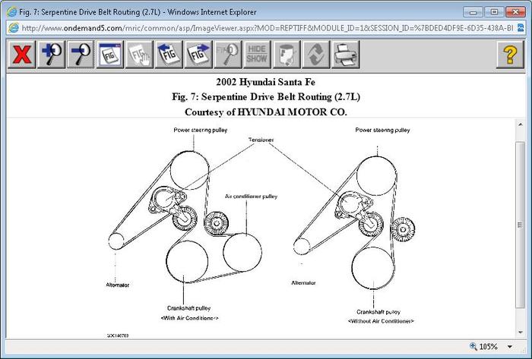Viewport: 532px width, 359px height.
Task: Click the Internet Explorer page icon in address bar
Action: pos(14,28)
